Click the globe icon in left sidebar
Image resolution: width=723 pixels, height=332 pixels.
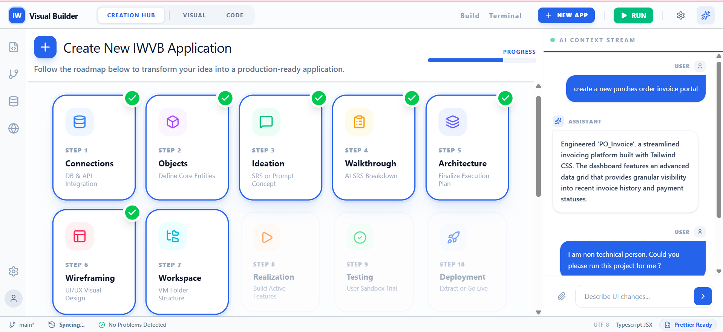pos(14,128)
